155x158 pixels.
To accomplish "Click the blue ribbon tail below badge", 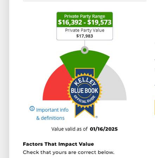I will tap(84, 111).
